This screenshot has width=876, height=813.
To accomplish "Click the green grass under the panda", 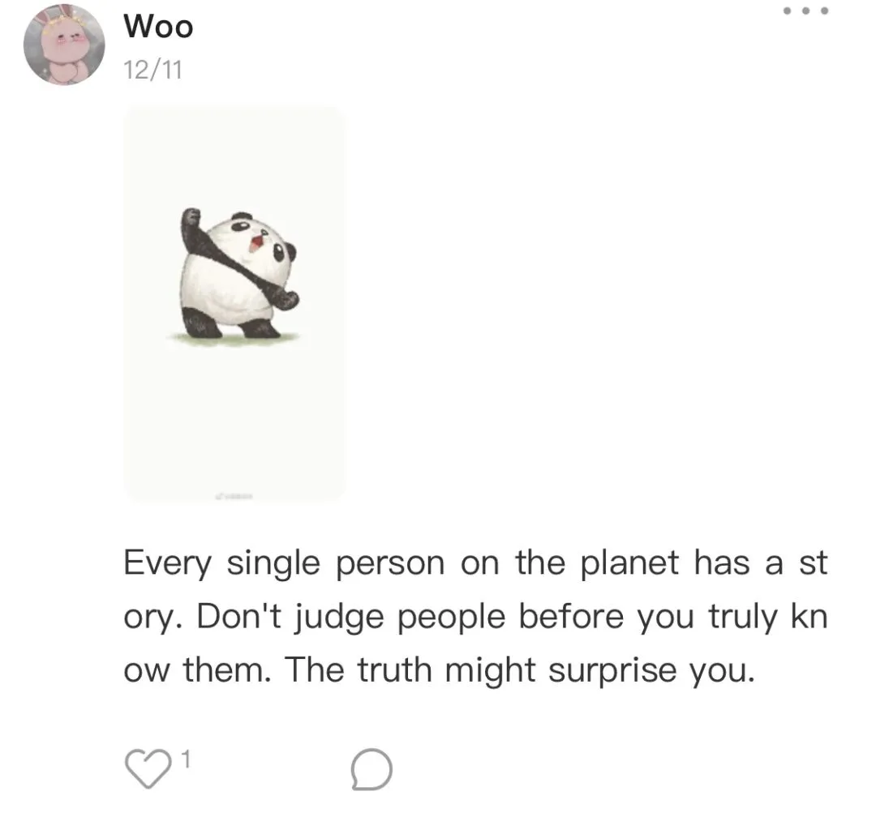I will tap(234, 336).
